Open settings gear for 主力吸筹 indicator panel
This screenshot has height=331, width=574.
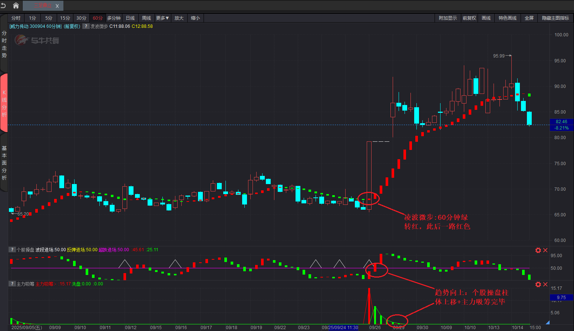pyautogui.click(x=538, y=284)
